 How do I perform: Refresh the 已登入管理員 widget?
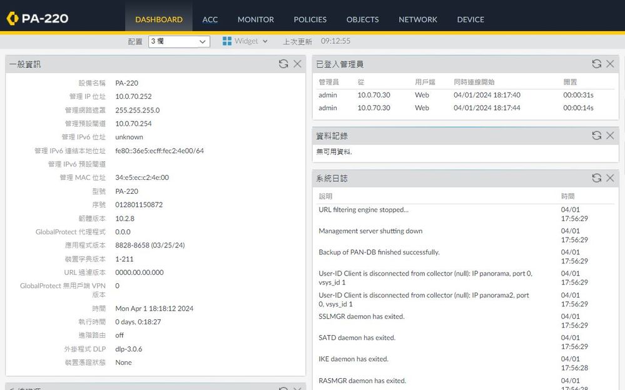(597, 64)
